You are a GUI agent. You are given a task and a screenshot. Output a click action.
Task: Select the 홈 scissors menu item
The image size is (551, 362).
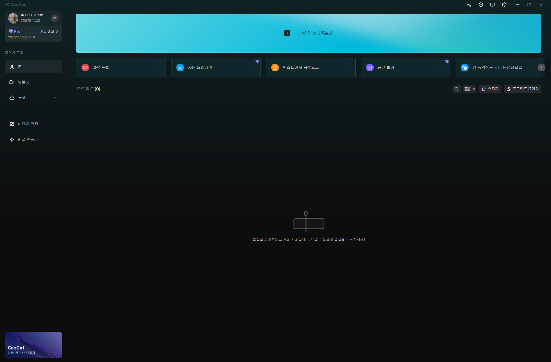pyautogui.click(x=33, y=67)
